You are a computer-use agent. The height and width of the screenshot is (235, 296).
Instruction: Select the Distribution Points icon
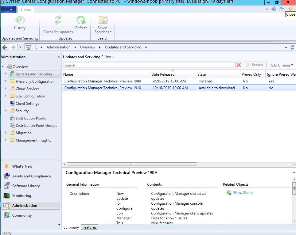pyautogui.click(x=12, y=118)
